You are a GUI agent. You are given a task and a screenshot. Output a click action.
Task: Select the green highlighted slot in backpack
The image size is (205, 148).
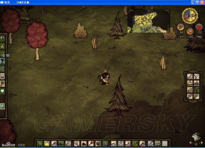click(196, 90)
